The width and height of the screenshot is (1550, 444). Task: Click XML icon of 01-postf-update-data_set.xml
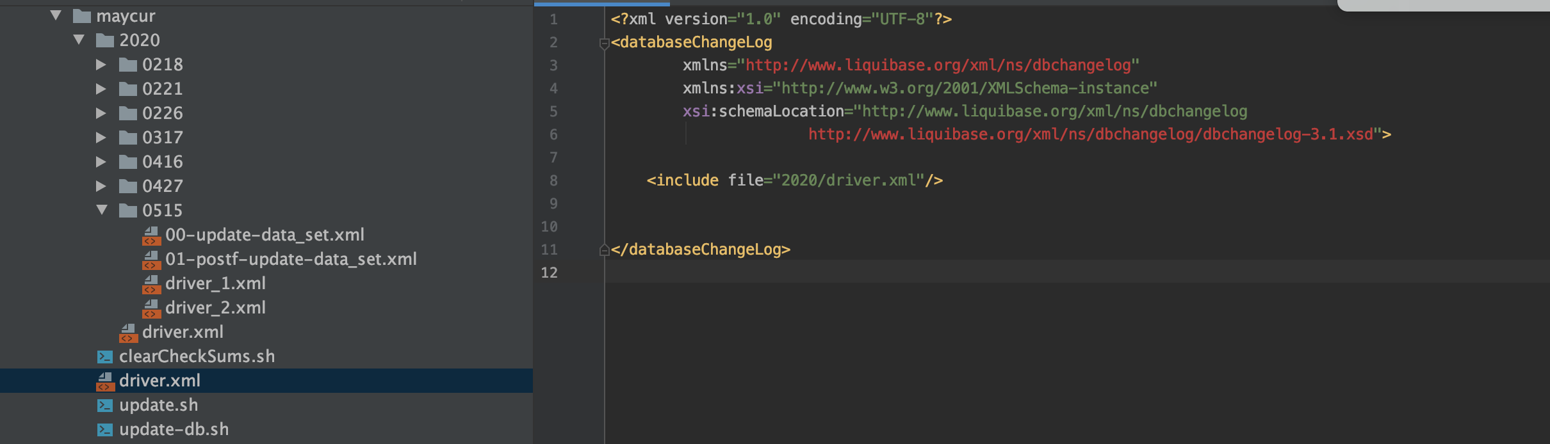151,260
